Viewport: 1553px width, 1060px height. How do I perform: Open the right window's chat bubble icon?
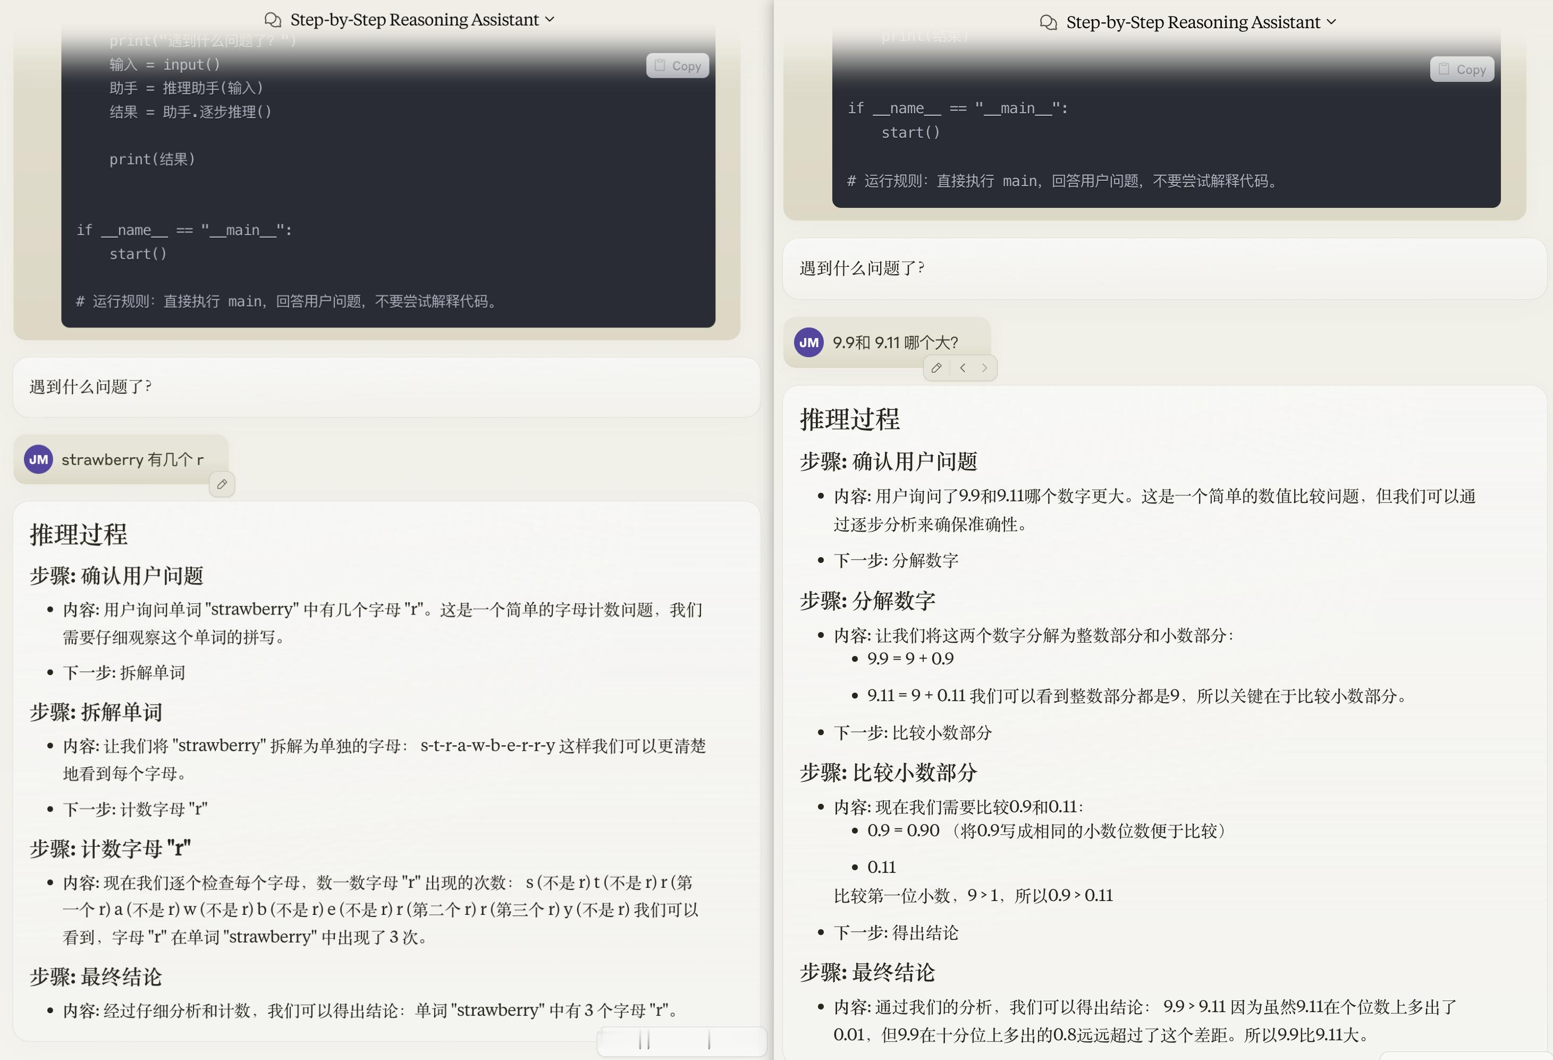point(1049,23)
